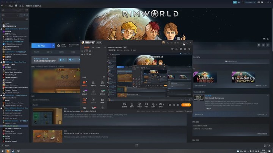Click Steam's forward navigation arrow
The height and width of the screenshot is (153, 273).
pyautogui.click(x=6, y=6)
